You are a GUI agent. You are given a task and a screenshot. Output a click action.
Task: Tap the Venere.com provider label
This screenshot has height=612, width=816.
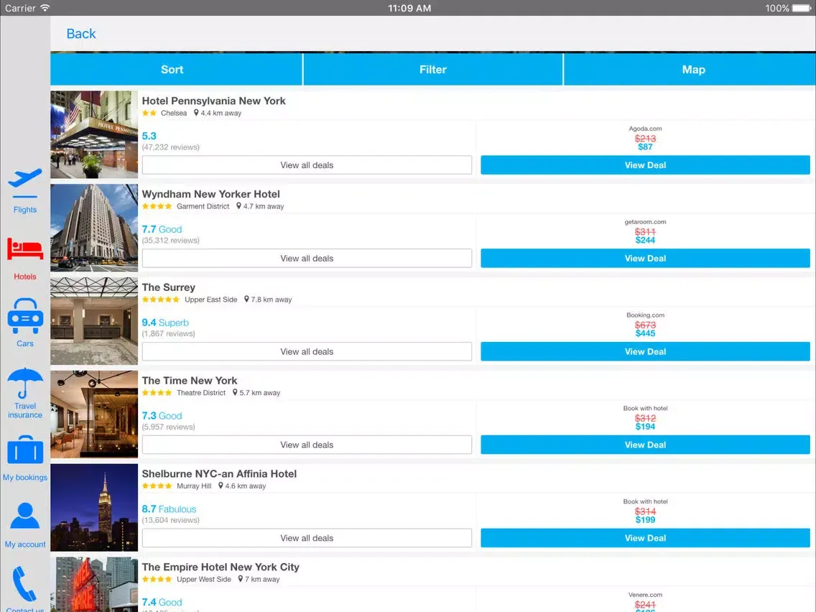645,595
